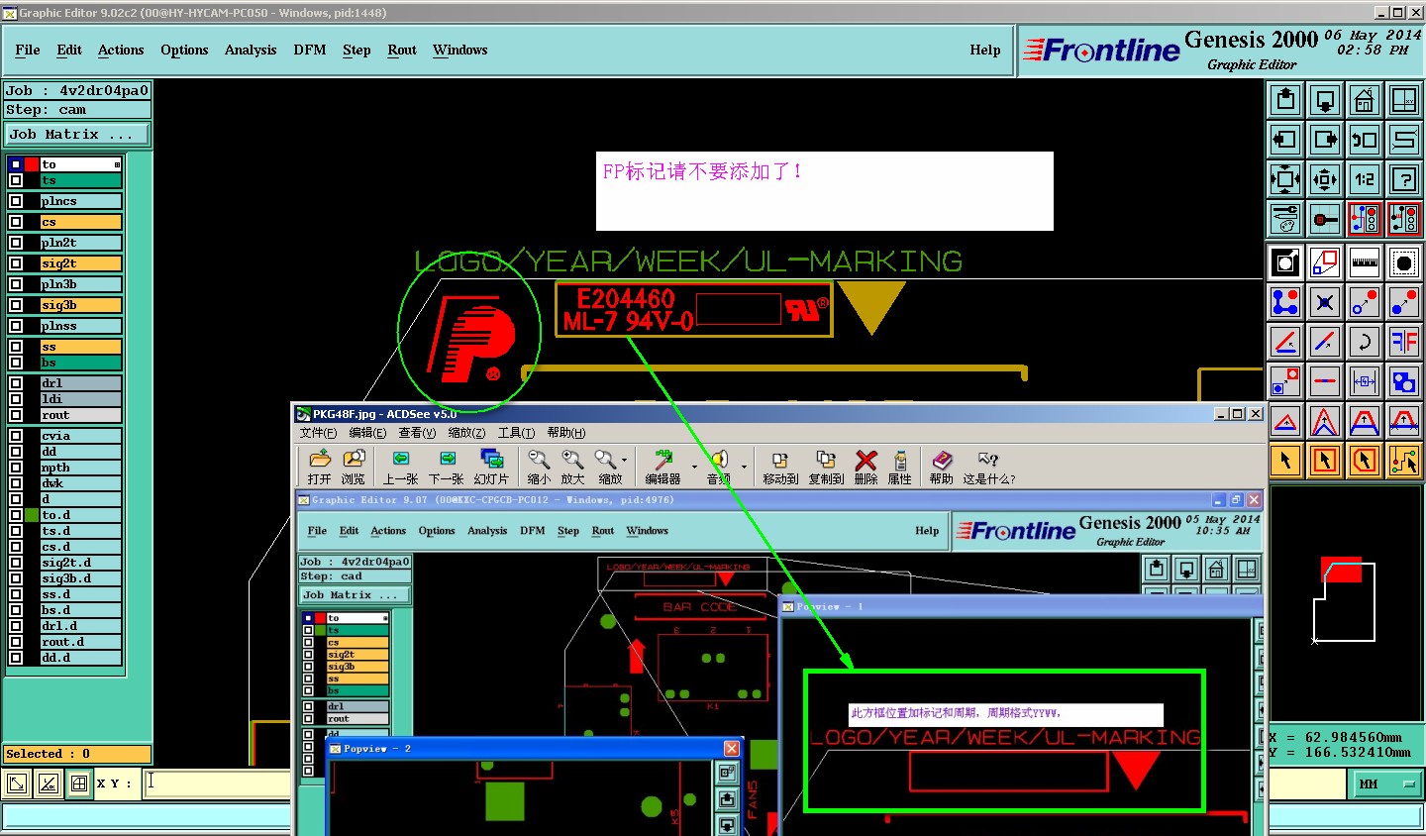The width and height of the screenshot is (1426, 836).
Task: Click ACDSee 这是什么? help button
Action: pyautogui.click(x=988, y=467)
